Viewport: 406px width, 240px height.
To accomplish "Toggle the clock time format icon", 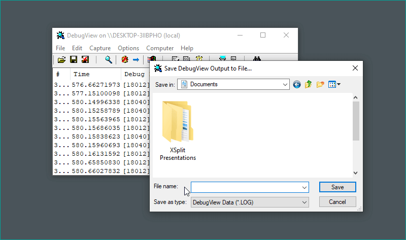I will coord(199,58).
